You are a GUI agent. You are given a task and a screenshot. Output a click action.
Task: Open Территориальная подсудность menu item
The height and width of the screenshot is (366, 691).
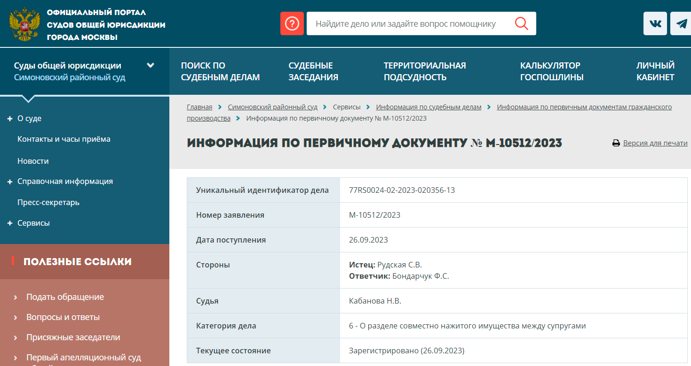425,71
